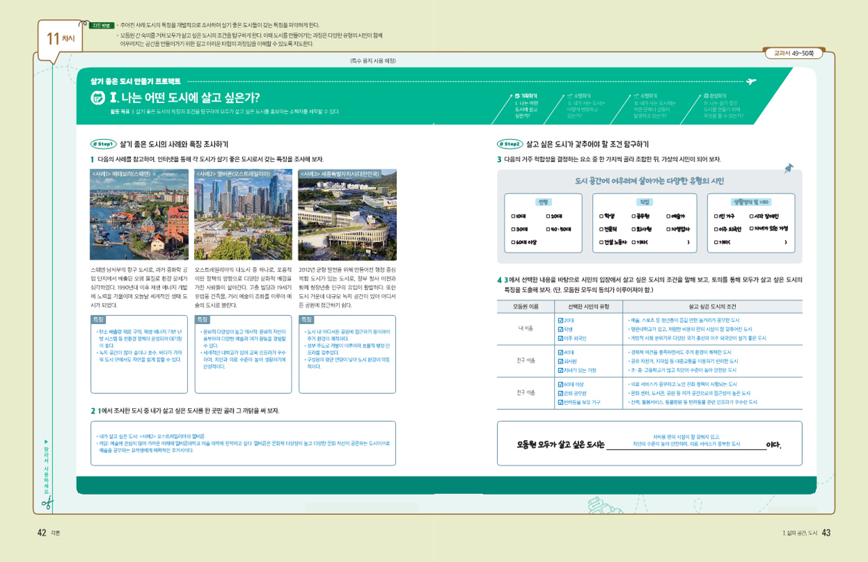
Task: Tick the '예술가' job checkbox
Action: point(669,216)
